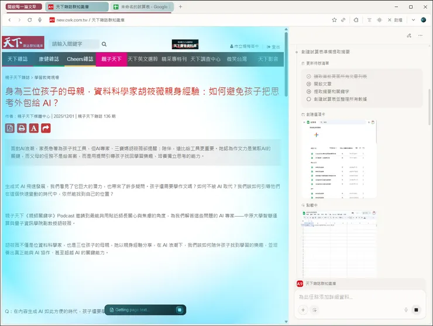Click the share arrow icon
The height and width of the screenshot is (326, 433).
46,129
